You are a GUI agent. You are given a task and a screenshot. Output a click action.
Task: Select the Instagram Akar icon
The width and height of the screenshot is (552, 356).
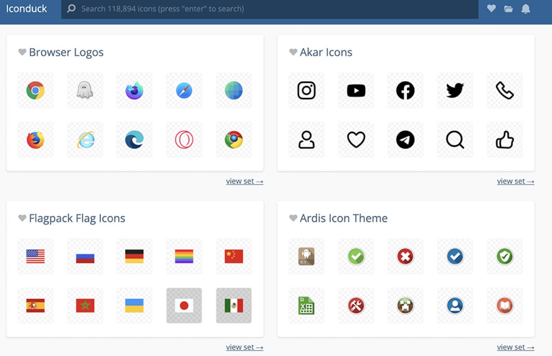coord(306,90)
